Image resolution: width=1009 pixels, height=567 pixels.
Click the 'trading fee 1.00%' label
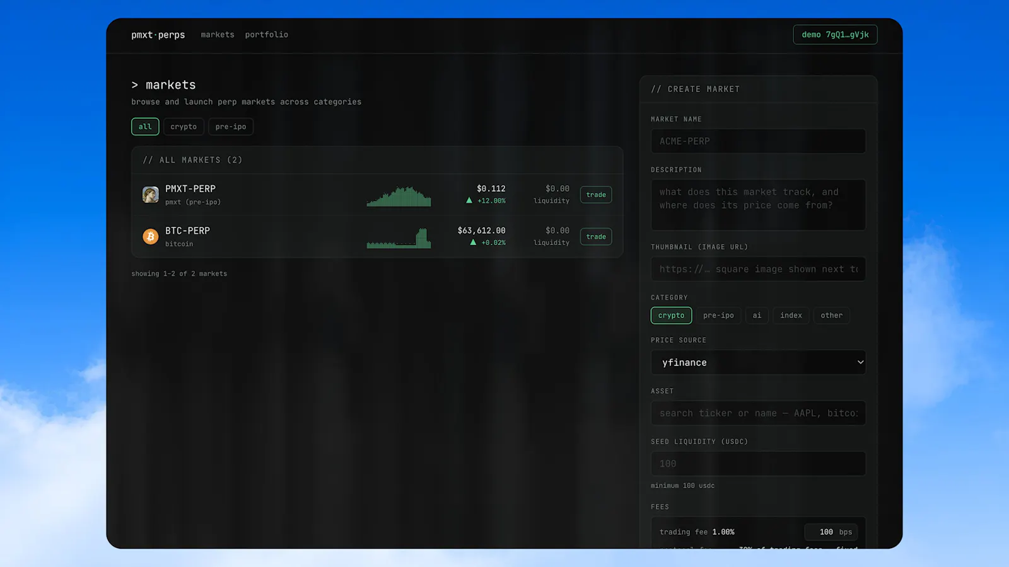click(x=697, y=532)
